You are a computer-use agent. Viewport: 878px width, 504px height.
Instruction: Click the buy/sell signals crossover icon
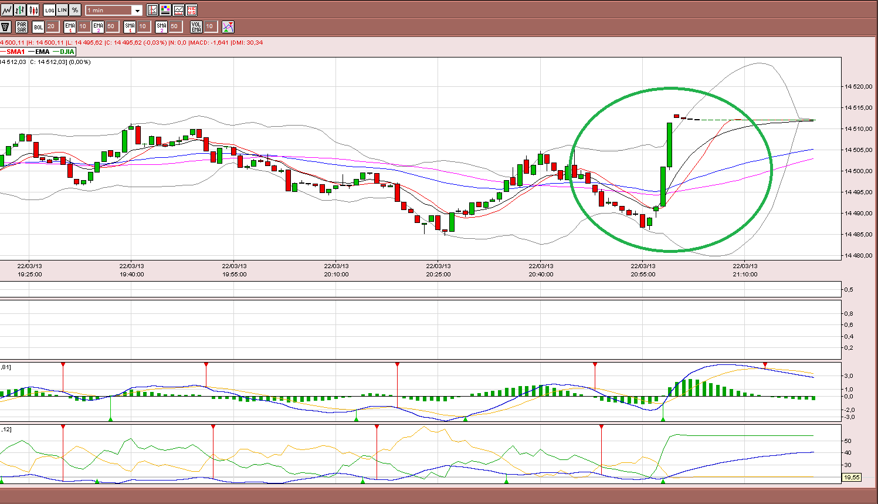[228, 27]
